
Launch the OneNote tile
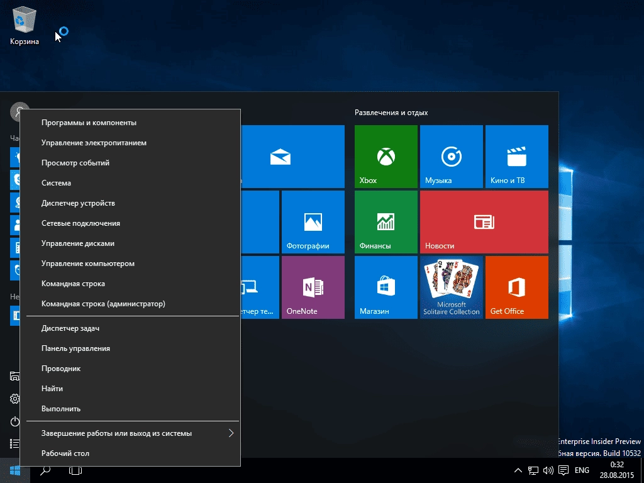pyautogui.click(x=313, y=287)
